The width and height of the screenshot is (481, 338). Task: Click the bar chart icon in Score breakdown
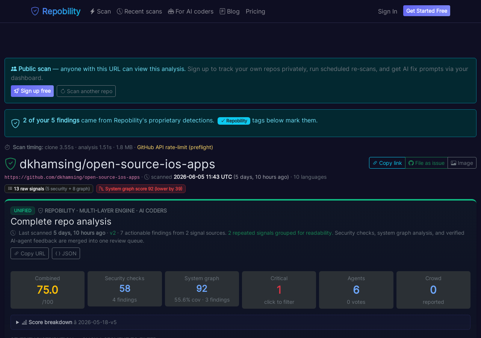click(24, 322)
